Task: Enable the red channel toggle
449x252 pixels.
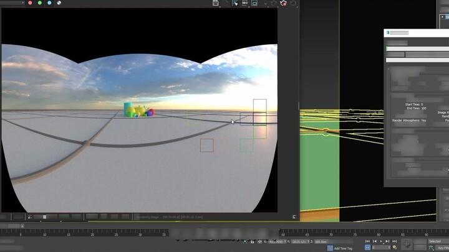Action: [x=29, y=3]
